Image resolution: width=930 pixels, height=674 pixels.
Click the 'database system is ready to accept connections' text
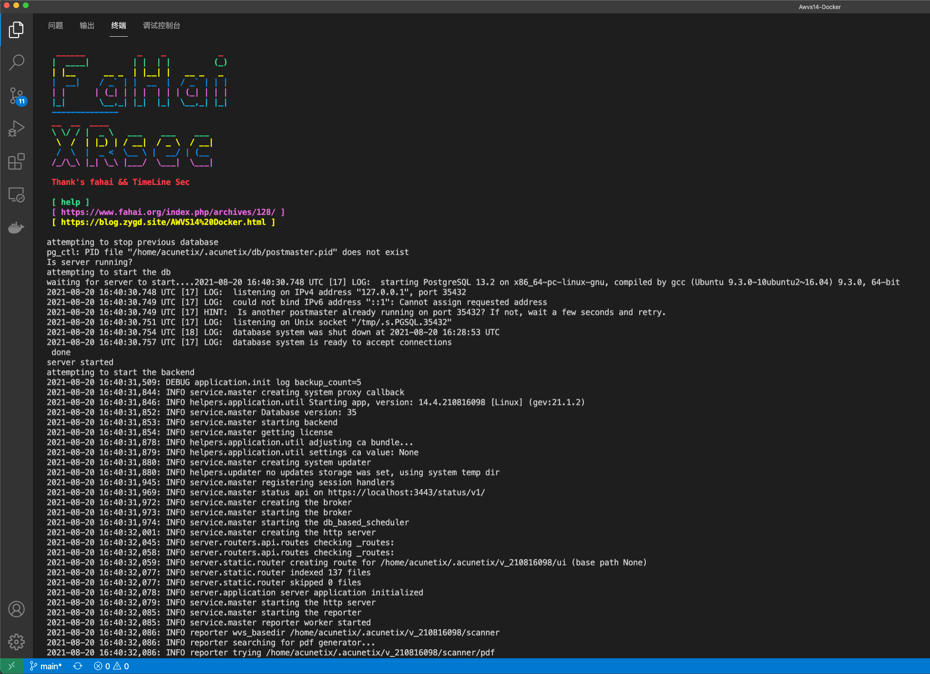tap(342, 342)
